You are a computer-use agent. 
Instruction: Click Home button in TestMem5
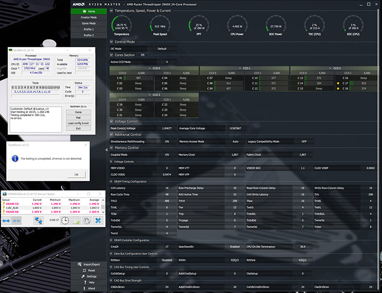point(78,112)
